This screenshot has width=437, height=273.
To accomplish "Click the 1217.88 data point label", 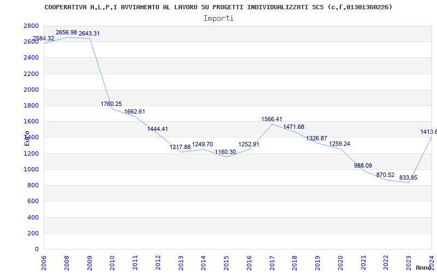I will 180,147.
